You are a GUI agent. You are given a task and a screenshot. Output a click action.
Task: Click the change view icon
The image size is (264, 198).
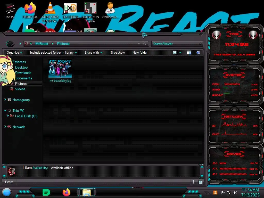[175, 53]
